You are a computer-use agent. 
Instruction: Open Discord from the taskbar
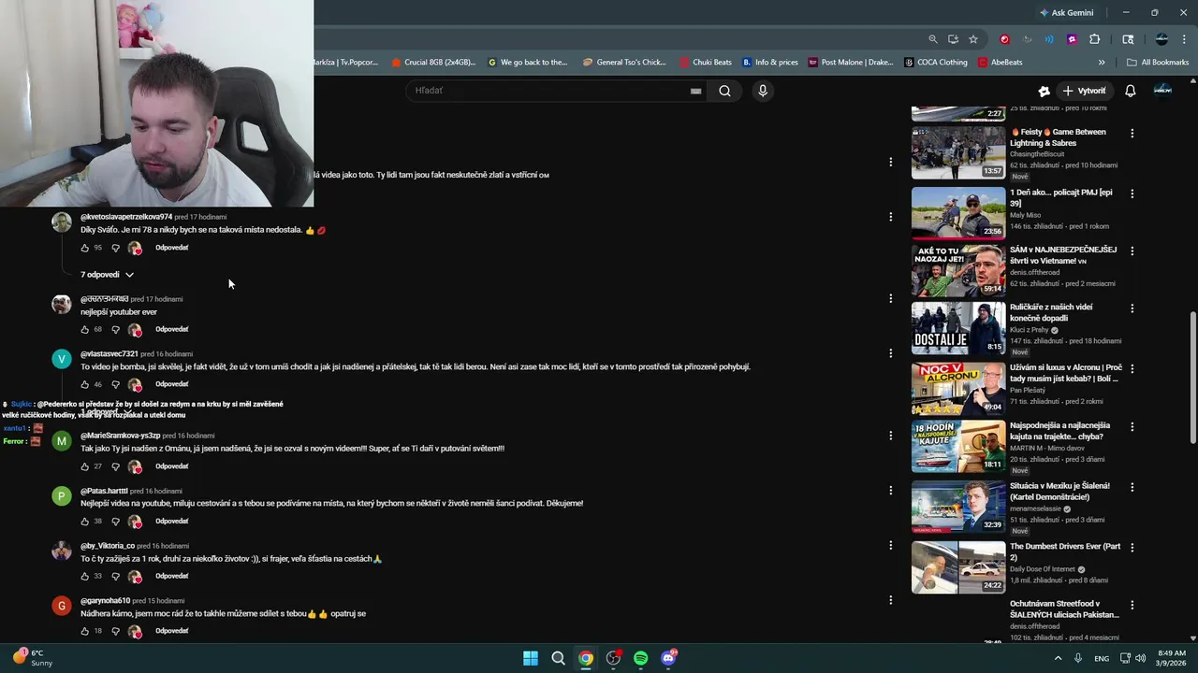[x=668, y=658]
